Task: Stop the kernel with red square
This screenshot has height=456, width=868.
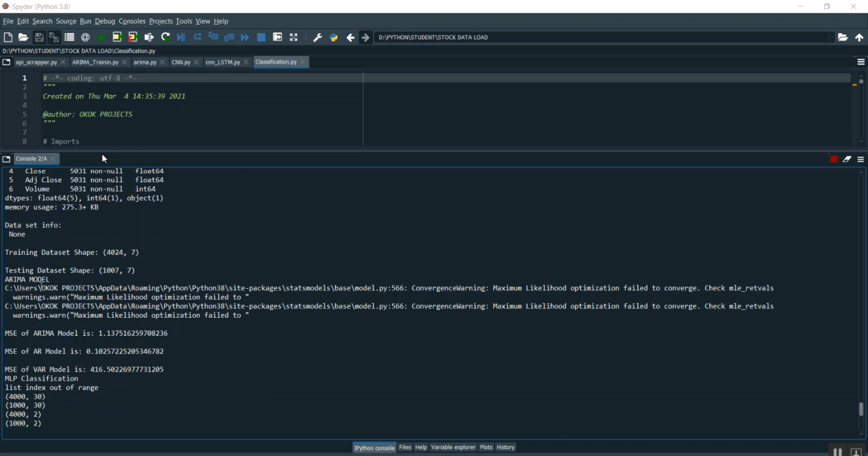Action: pos(834,159)
